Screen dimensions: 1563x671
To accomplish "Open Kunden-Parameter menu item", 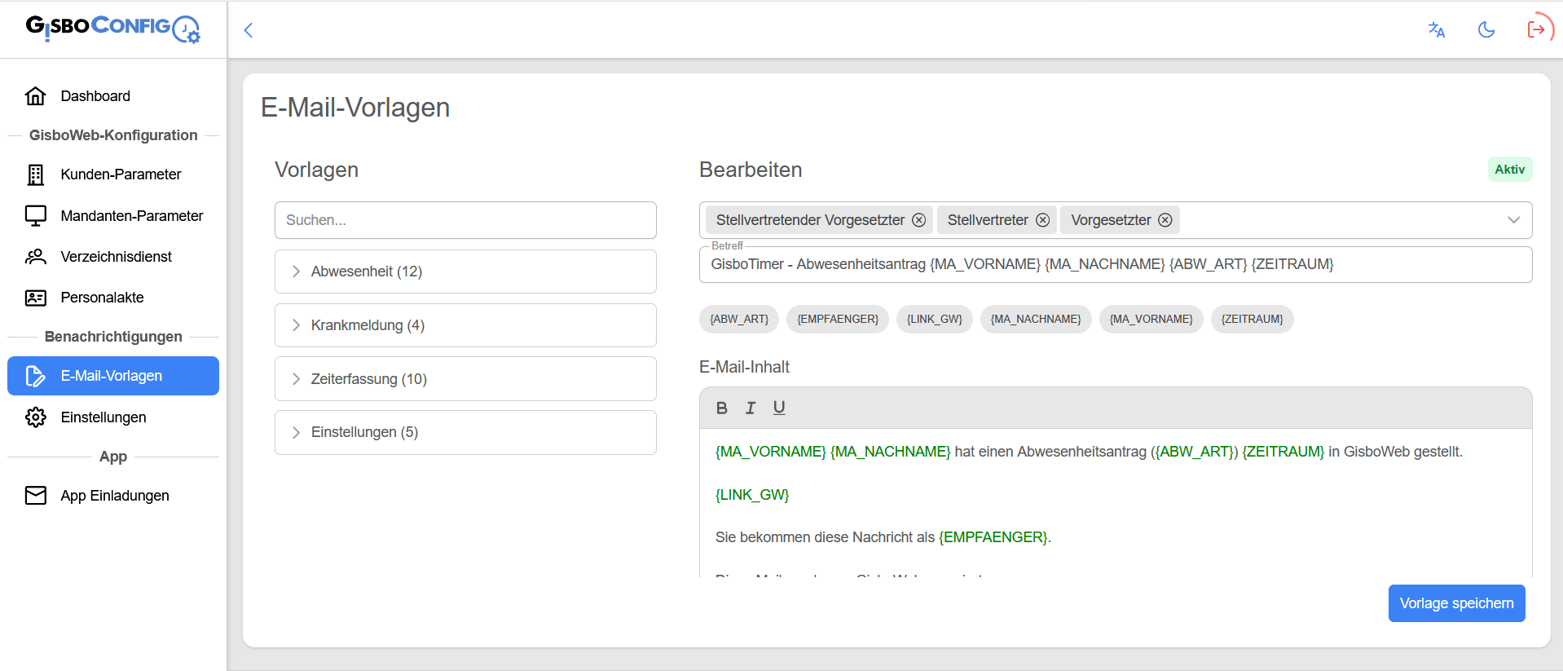I will coord(113,174).
